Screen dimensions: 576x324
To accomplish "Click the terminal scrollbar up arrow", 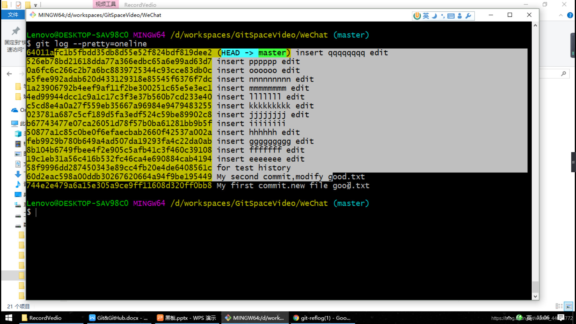I will click(x=535, y=26).
